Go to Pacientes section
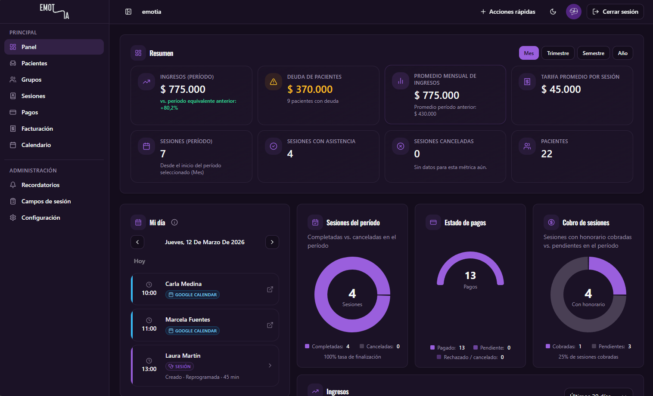The width and height of the screenshot is (653, 396). click(54, 63)
